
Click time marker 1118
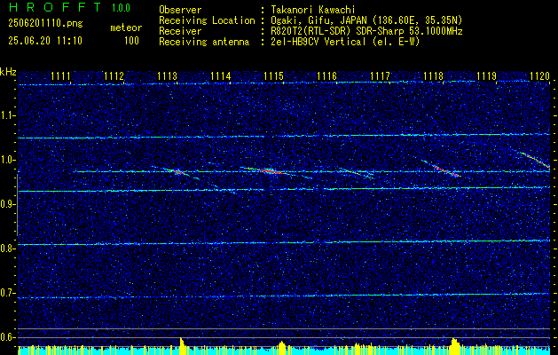(x=433, y=76)
